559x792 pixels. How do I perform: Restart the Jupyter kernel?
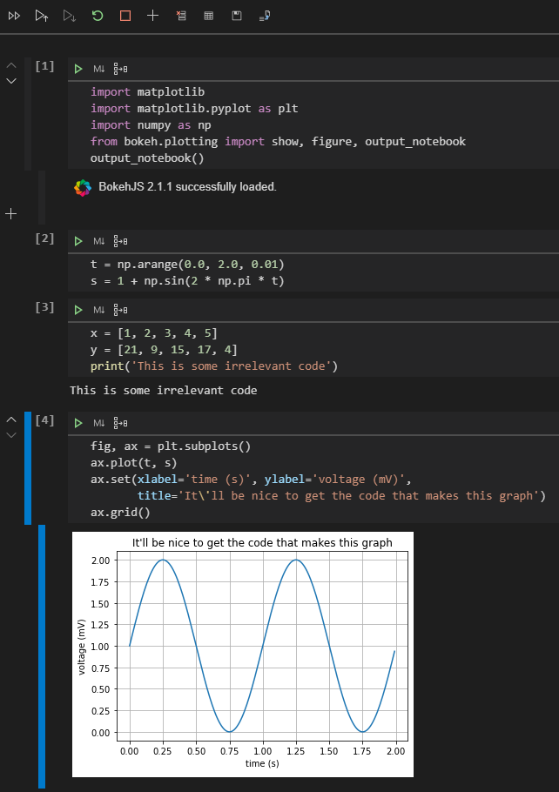98,16
